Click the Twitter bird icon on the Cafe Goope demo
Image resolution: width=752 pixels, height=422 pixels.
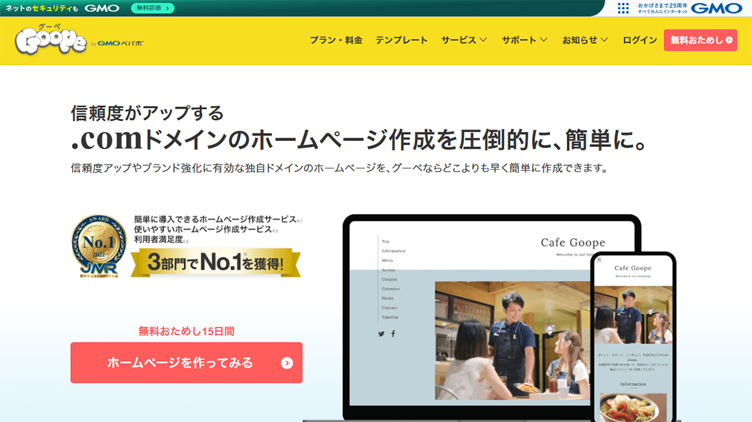tap(381, 334)
